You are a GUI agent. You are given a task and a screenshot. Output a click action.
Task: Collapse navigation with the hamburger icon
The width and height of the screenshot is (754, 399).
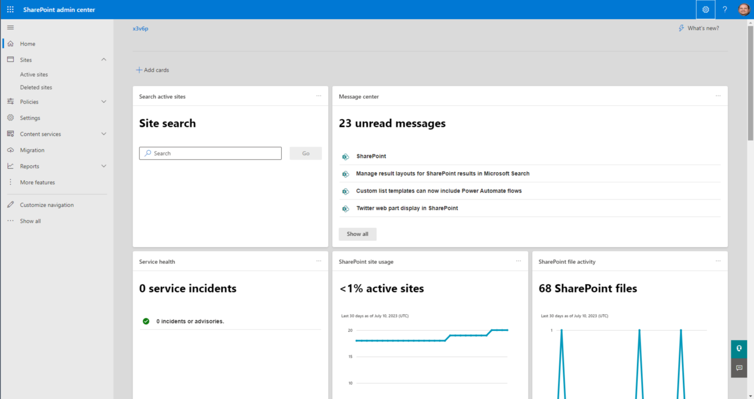10,28
